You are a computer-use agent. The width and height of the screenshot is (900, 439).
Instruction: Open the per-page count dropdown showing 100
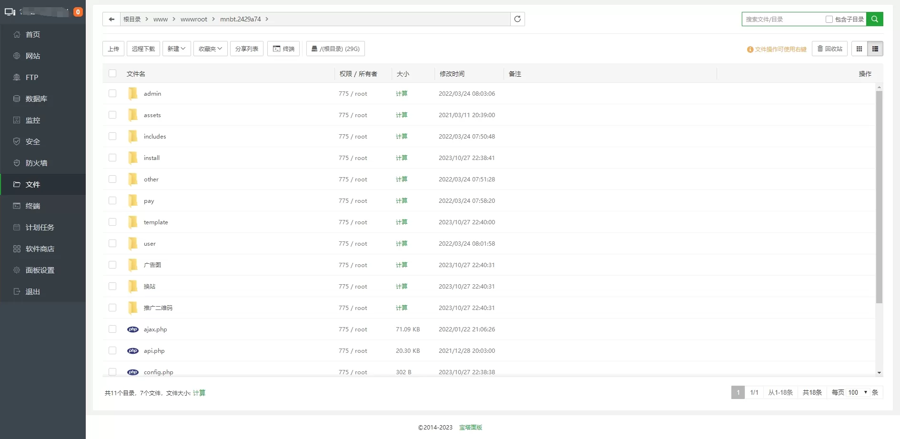pyautogui.click(x=858, y=392)
